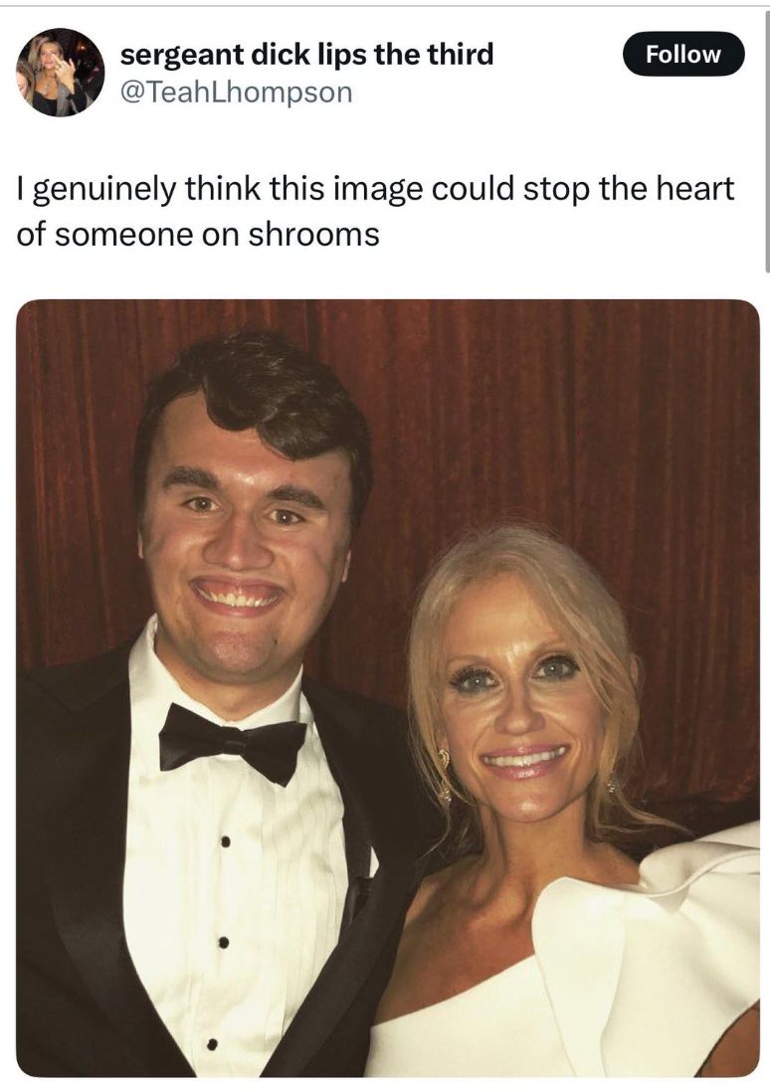Open the profile via 'sergeant dick lips the third'
This screenshot has height=1092, width=770.
point(305,57)
